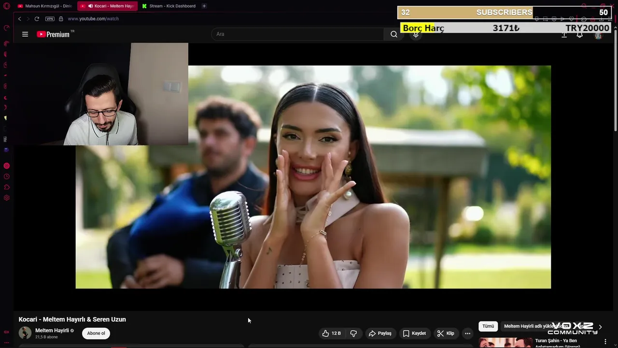Focus the Ara search box

click(x=298, y=34)
